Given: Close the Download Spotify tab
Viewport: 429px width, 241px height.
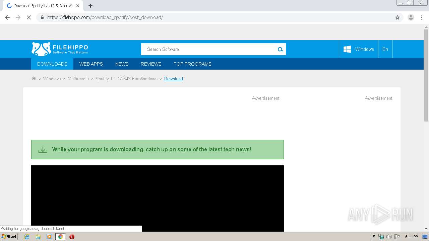Looking at the screenshot, I should click(78, 6).
